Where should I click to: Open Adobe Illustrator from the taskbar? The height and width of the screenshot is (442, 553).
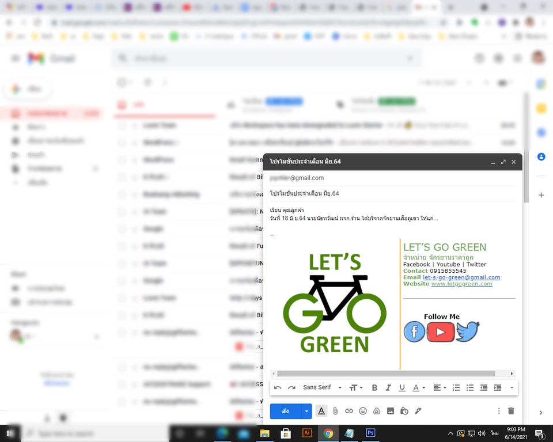pos(307,433)
